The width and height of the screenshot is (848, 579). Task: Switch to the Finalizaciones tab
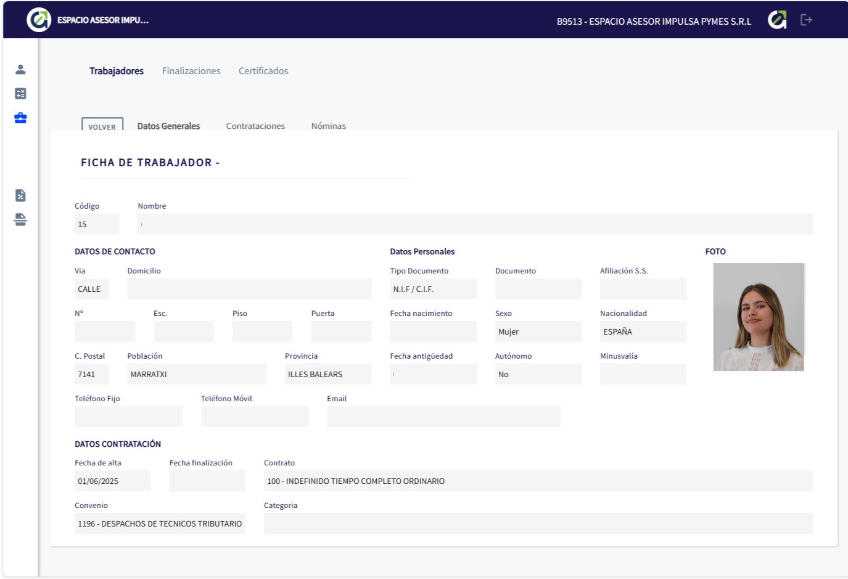tap(191, 71)
